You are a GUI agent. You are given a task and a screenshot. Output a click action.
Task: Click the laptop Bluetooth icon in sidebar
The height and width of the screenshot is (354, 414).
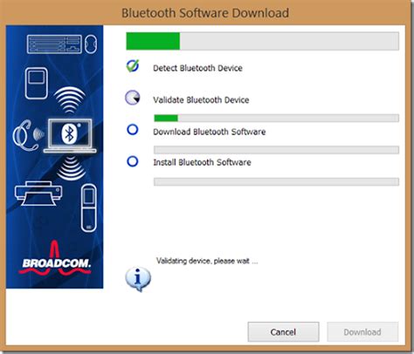pyautogui.click(x=70, y=135)
